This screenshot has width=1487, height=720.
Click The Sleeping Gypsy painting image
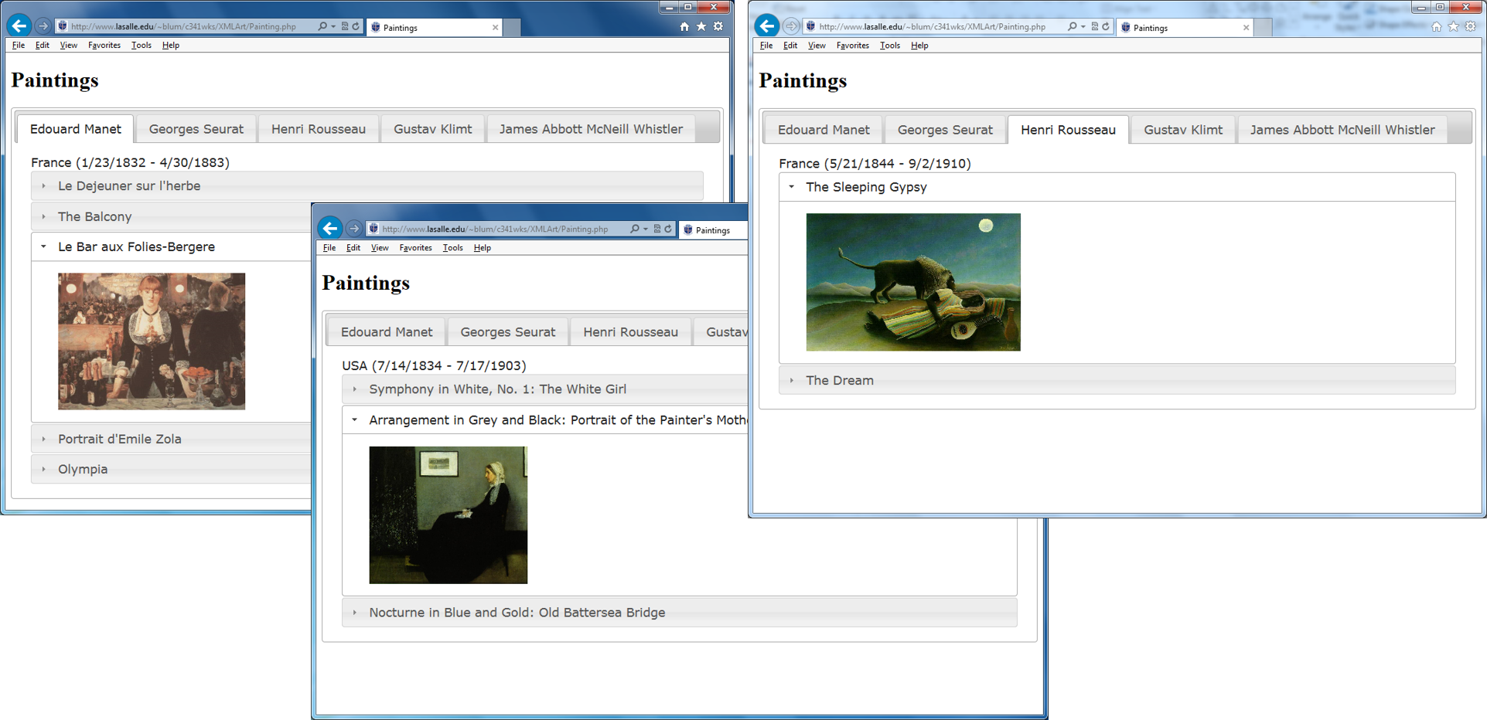pyautogui.click(x=913, y=282)
